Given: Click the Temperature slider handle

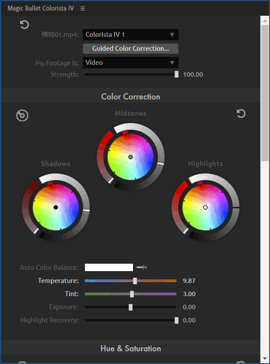Looking at the screenshot, I should pos(135,281).
